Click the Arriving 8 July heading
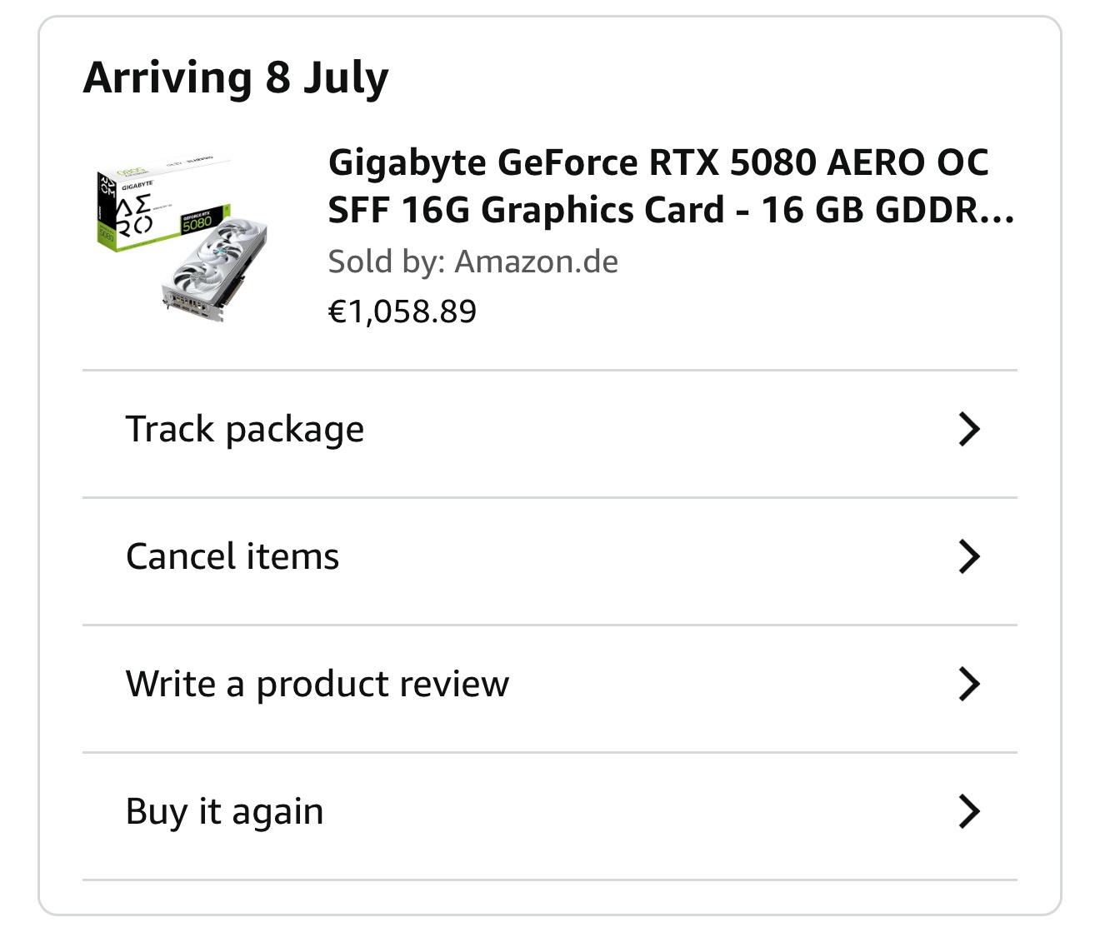1100x927 pixels. point(236,78)
